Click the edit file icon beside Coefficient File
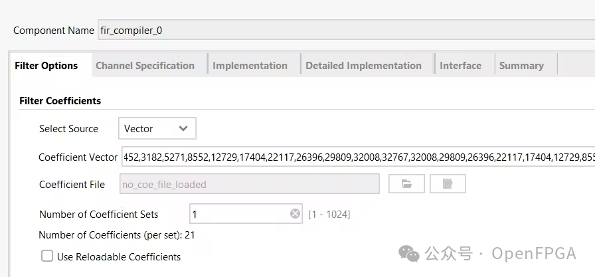The width and height of the screenshot is (595, 277). [x=448, y=184]
